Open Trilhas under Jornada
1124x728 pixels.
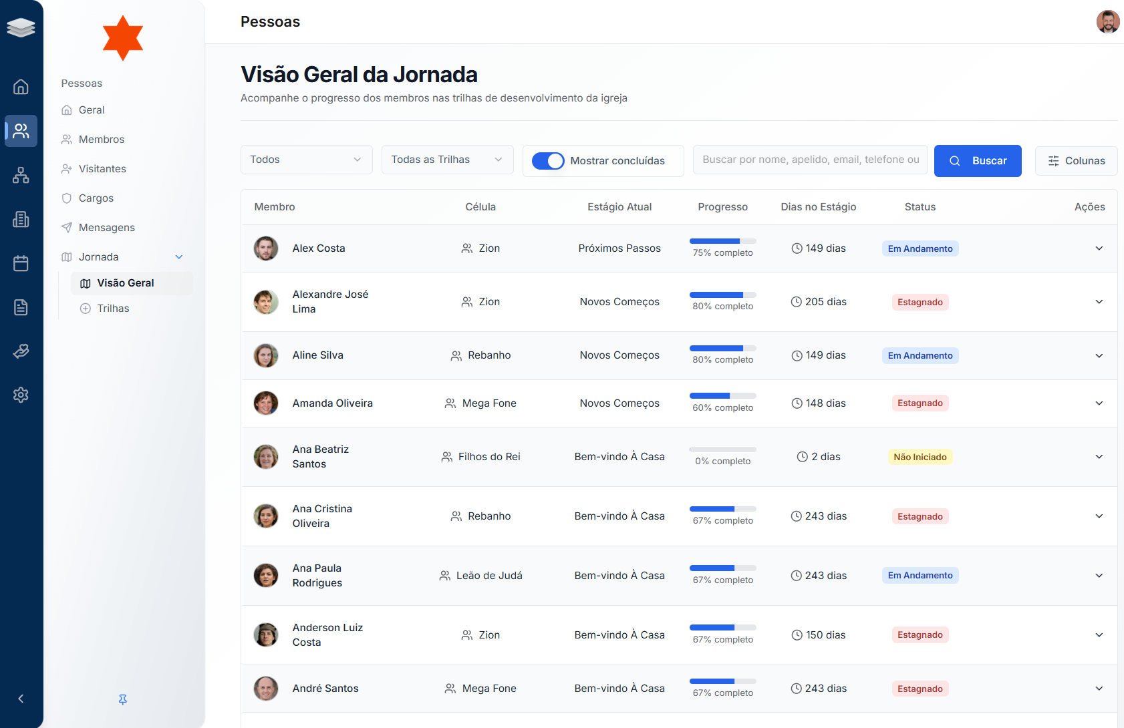click(x=113, y=309)
